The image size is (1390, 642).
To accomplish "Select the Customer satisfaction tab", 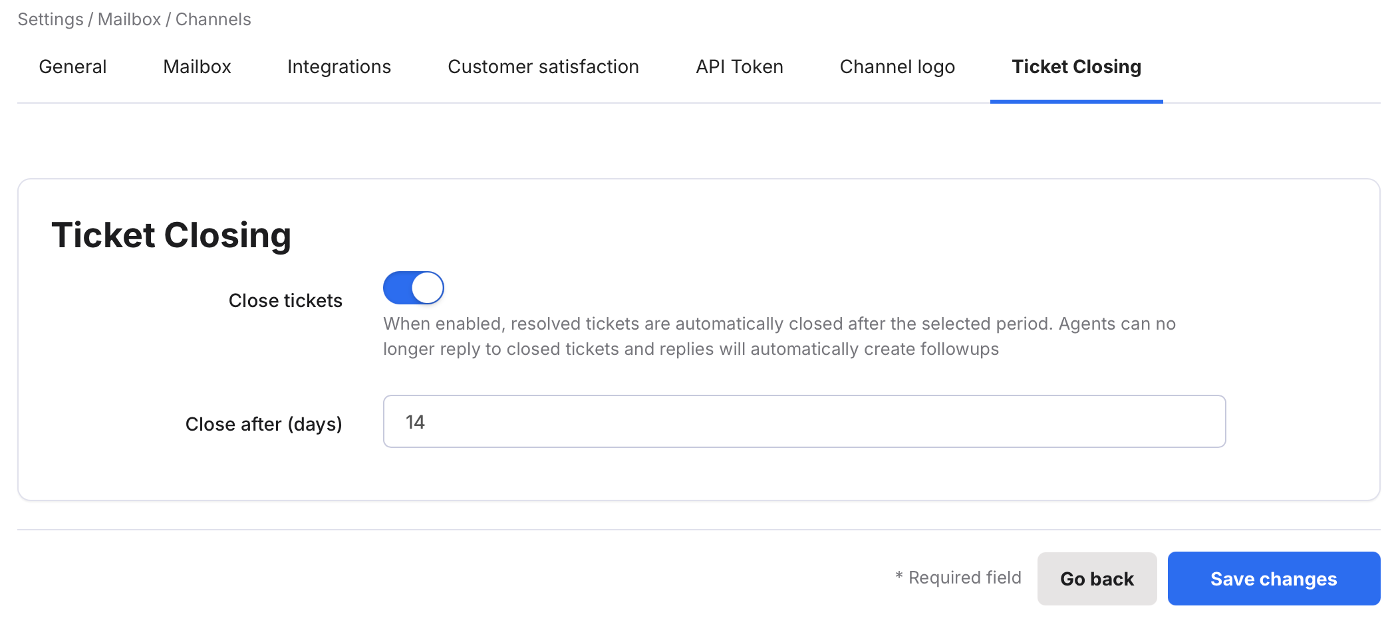I will 543,67.
